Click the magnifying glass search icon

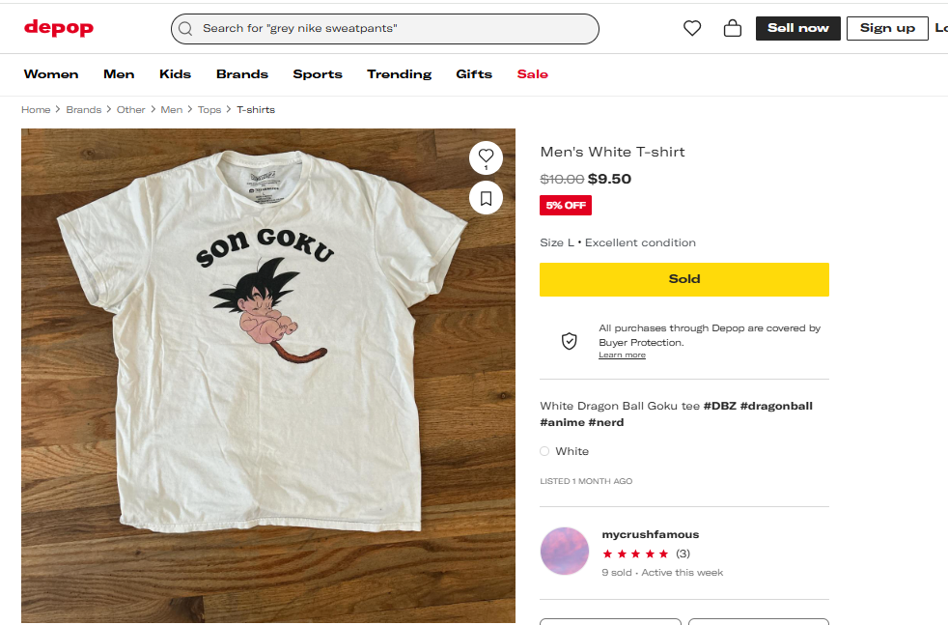tap(185, 29)
